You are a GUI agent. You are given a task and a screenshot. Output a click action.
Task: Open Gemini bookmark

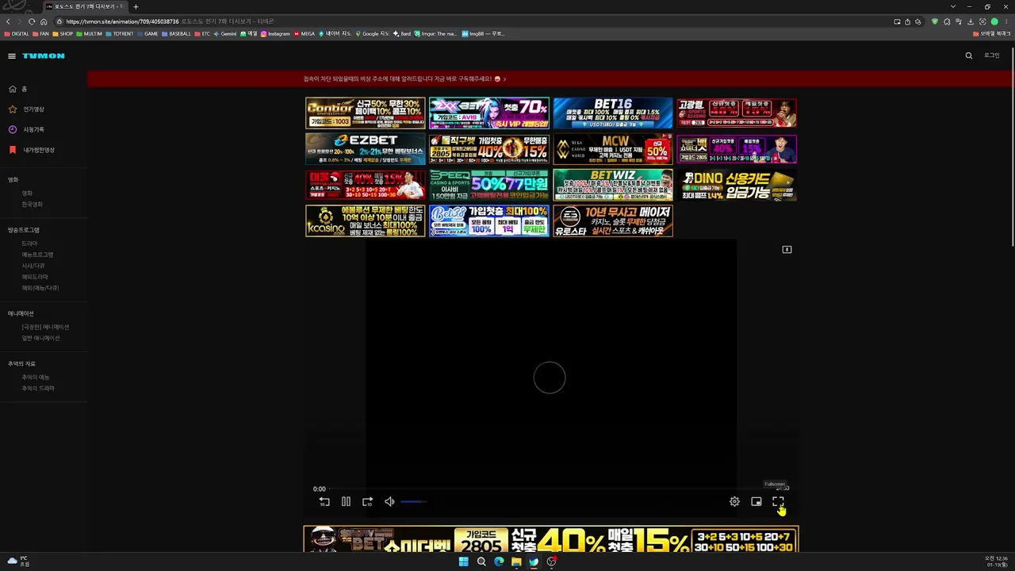pos(225,34)
